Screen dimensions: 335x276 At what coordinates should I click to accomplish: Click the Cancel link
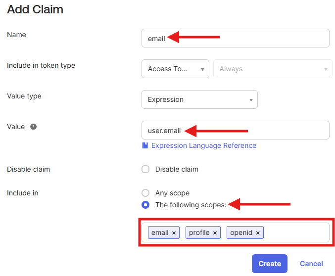(311, 264)
